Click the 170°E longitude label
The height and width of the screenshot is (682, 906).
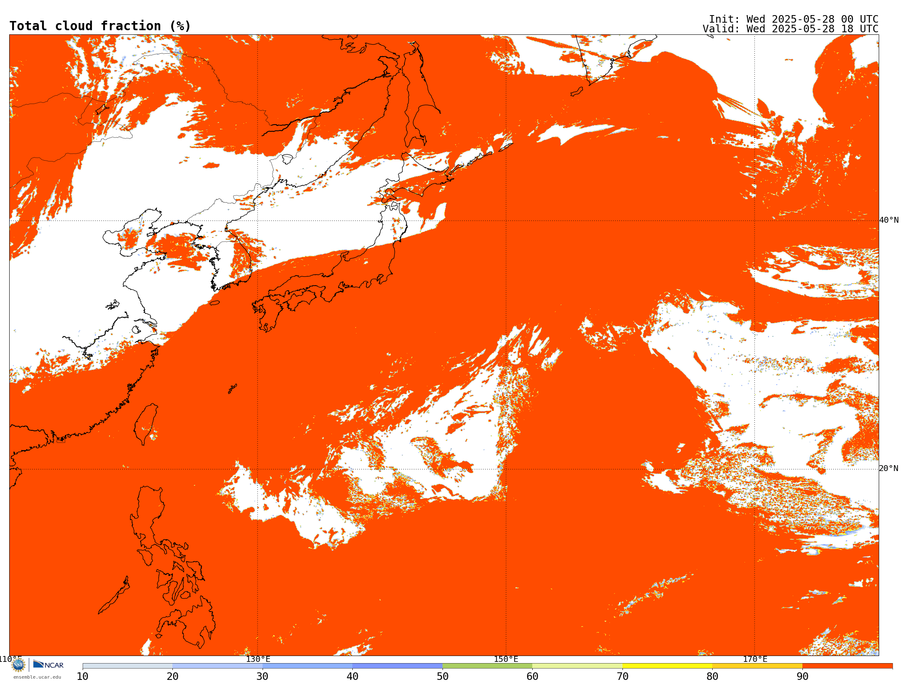(x=755, y=659)
